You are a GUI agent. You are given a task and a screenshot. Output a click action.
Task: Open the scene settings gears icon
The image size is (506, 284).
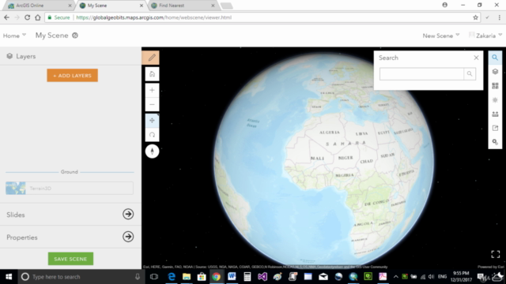(x=495, y=142)
